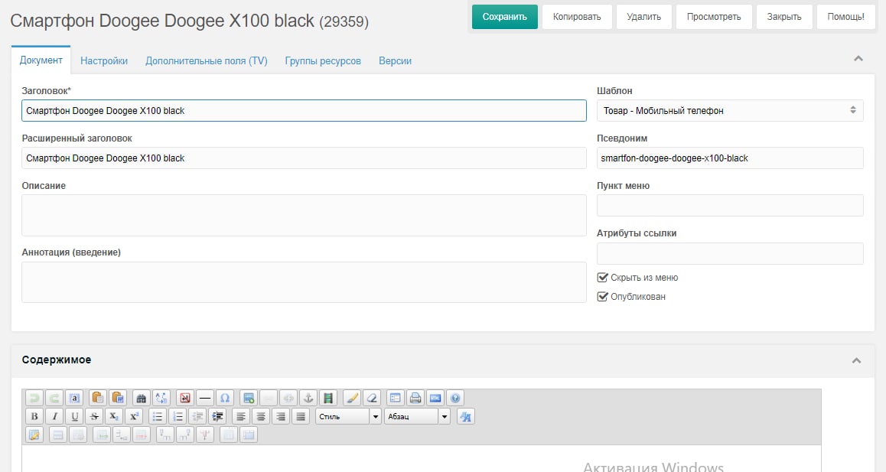The image size is (886, 472).
Task: Open the editor help question icon
Action: tap(455, 398)
